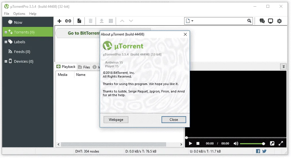The height and width of the screenshot is (158, 291).
Task: Enter fullscreen in the player
Action: point(281,143)
